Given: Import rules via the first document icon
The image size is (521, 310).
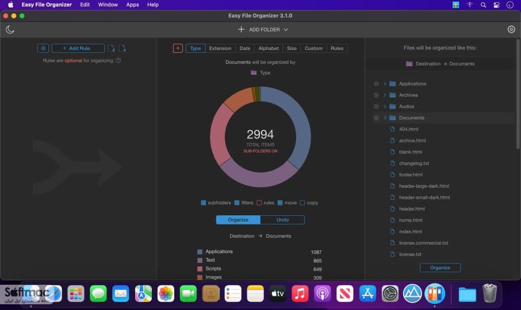Looking at the screenshot, I should tap(112, 48).
